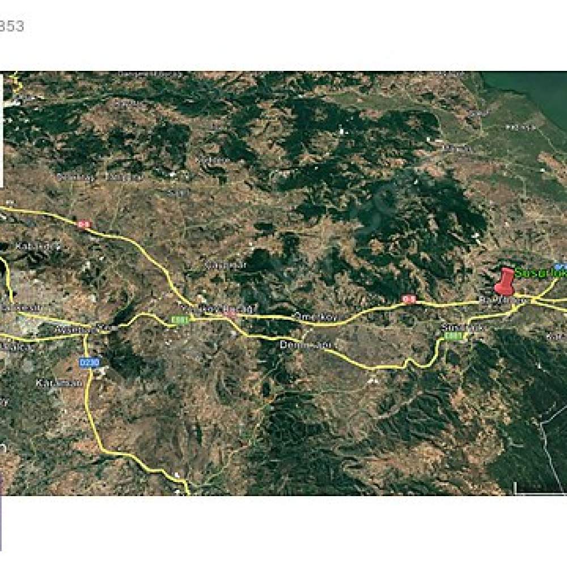Viewport: 567px width, 567px height.
Task: Click the small red shield right of Yeşilova label
Action: 230,314
